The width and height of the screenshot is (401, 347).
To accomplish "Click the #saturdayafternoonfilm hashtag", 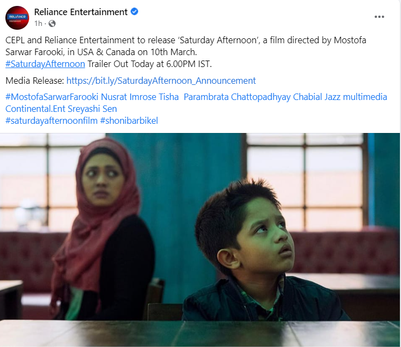I will (51, 121).
